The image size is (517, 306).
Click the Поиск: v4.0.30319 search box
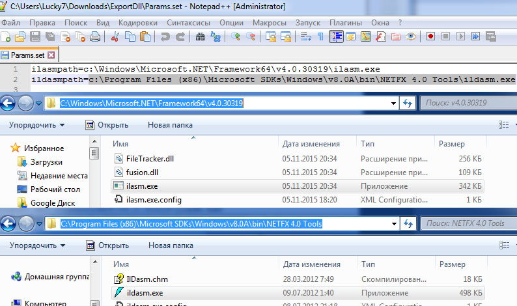[x=469, y=104]
